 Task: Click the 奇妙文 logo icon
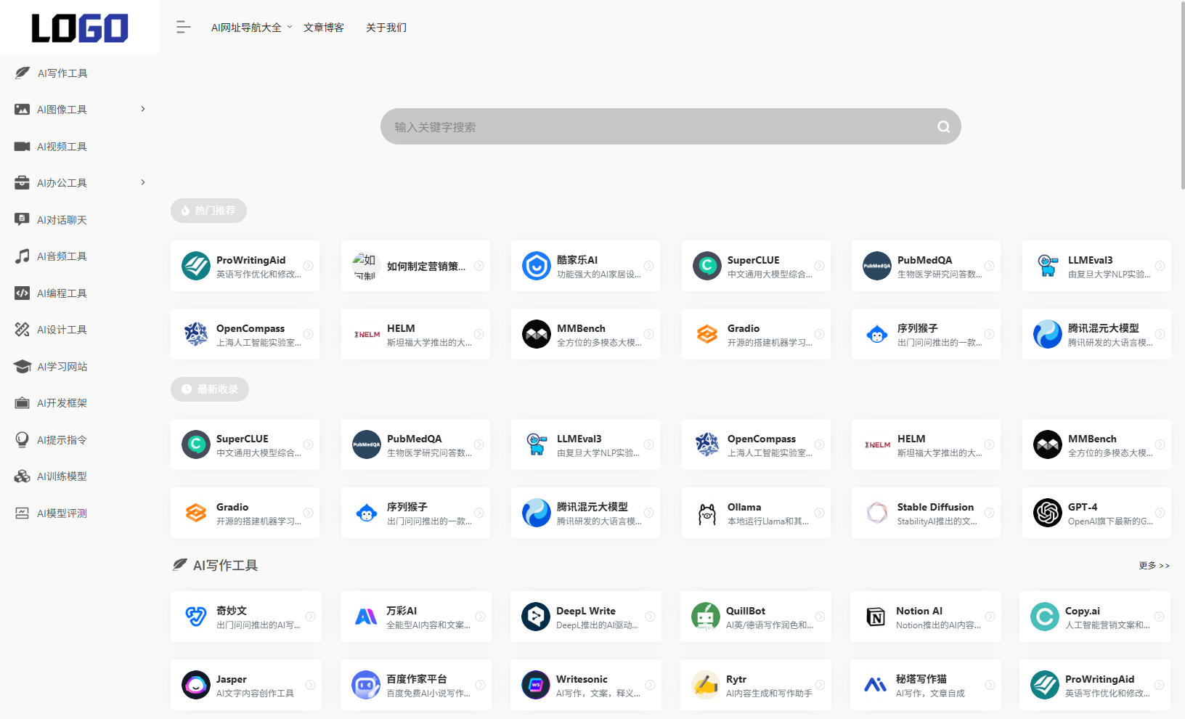point(196,617)
